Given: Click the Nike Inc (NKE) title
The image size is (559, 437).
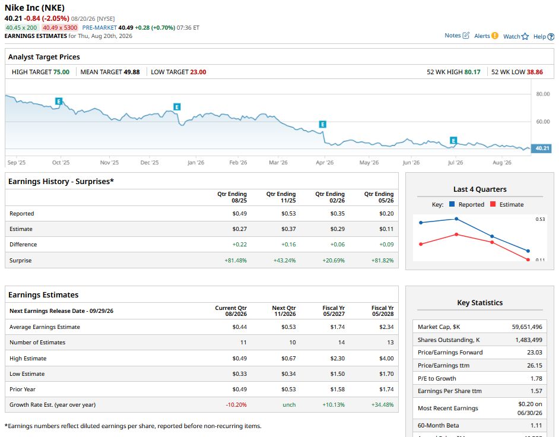Looking at the screenshot, I should point(34,8).
